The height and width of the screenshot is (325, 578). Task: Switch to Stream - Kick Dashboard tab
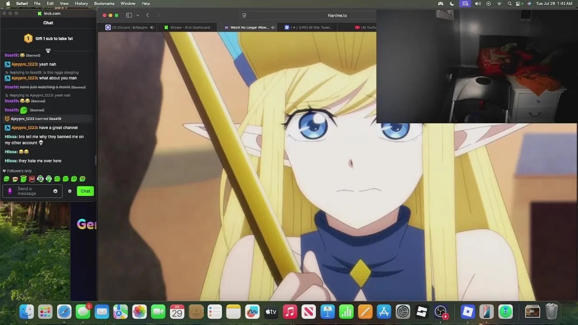click(187, 28)
